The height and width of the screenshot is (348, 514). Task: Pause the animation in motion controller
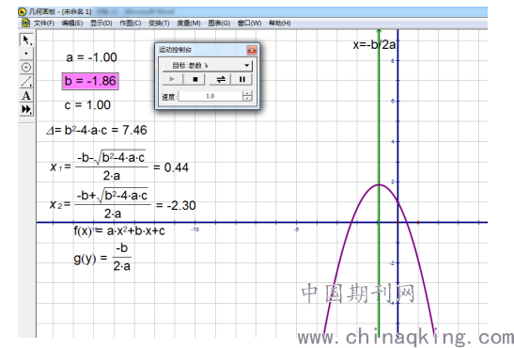click(241, 79)
